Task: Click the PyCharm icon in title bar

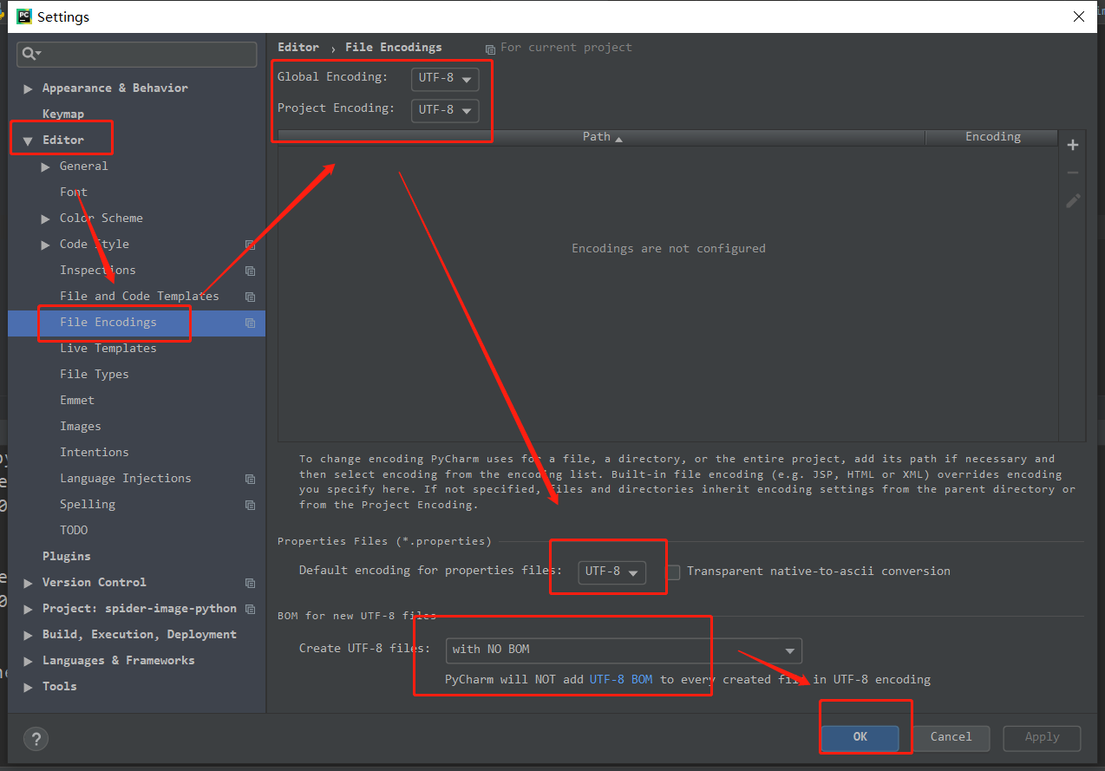Action: coord(23,16)
